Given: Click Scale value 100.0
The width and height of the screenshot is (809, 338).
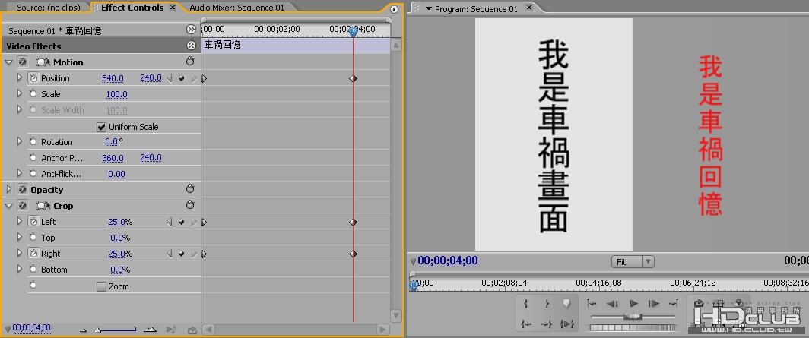Looking at the screenshot, I should tap(116, 94).
